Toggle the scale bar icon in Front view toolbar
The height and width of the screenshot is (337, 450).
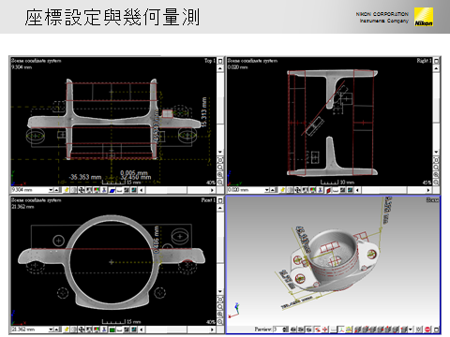click(119, 330)
